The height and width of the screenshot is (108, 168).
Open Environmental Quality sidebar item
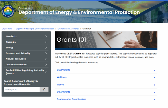tap(18, 53)
